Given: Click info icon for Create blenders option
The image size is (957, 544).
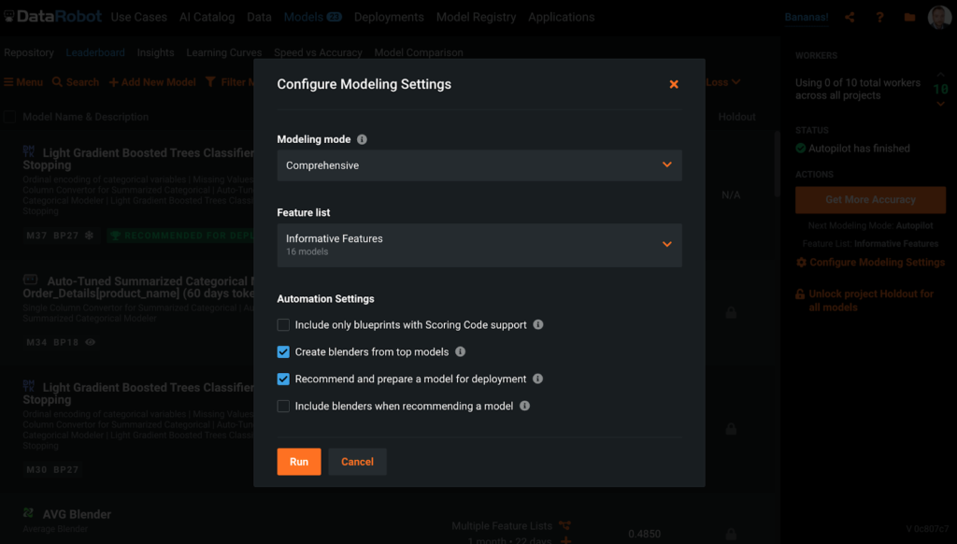Looking at the screenshot, I should (x=460, y=352).
